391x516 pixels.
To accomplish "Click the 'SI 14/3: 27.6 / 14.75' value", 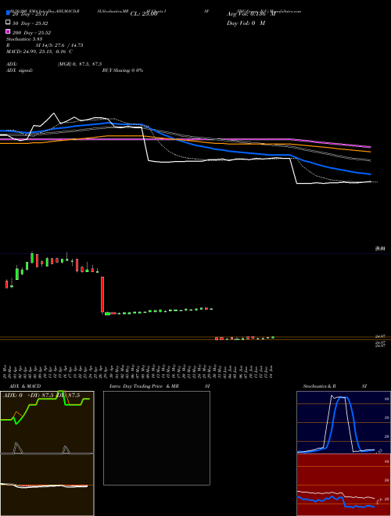I will coord(59,45).
